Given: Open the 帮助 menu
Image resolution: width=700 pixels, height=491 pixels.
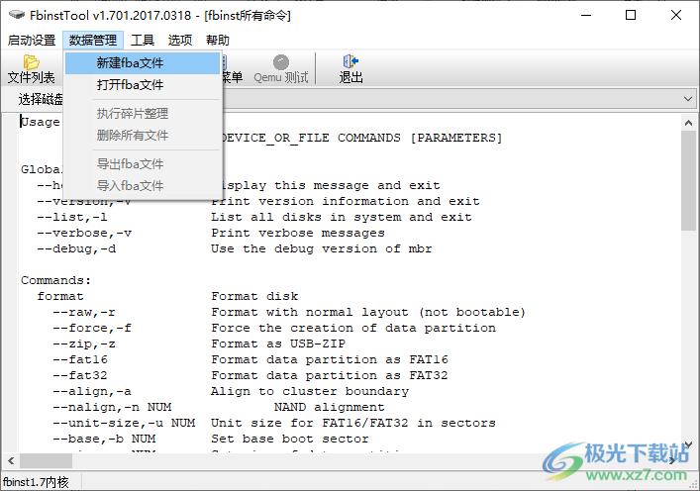Looking at the screenshot, I should (x=218, y=41).
